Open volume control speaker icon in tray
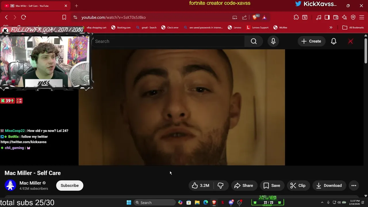This screenshot has width=368, height=207. pos(339,202)
